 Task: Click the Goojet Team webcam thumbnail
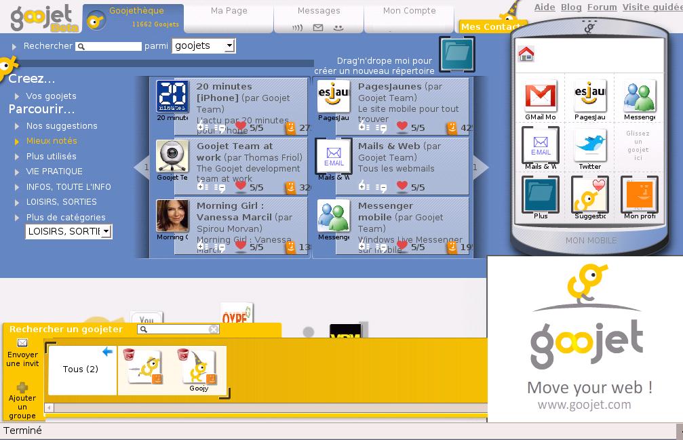(x=172, y=156)
